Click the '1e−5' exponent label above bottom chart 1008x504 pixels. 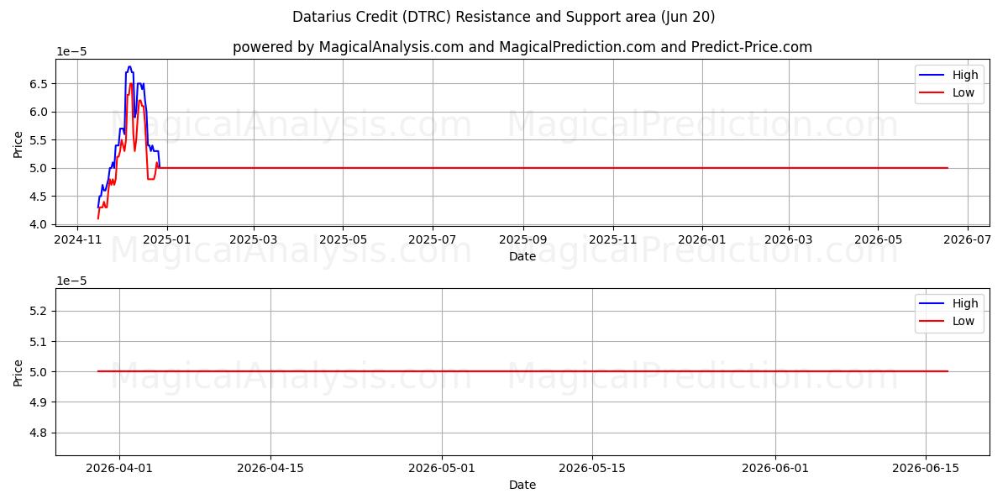71,281
